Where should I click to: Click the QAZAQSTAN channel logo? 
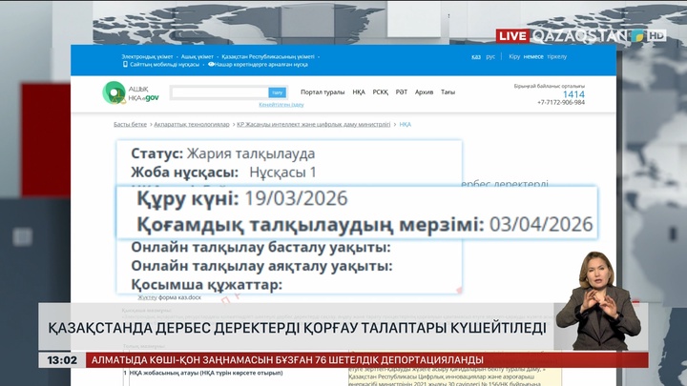(588, 36)
